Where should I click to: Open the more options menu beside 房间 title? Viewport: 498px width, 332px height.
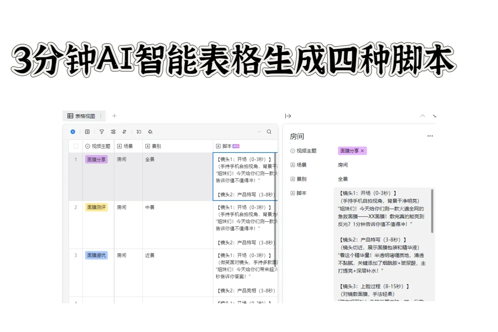[x=430, y=136]
